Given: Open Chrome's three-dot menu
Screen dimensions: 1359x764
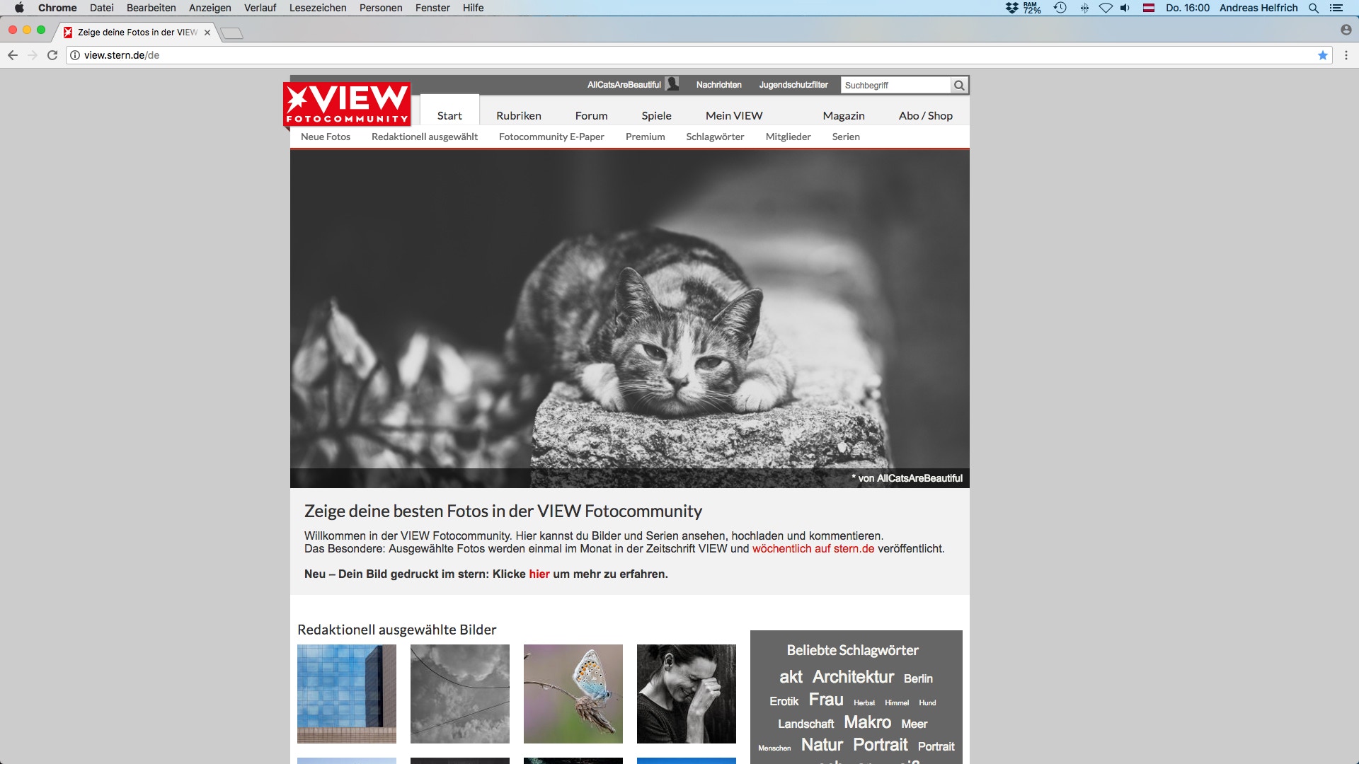Looking at the screenshot, I should [x=1346, y=55].
